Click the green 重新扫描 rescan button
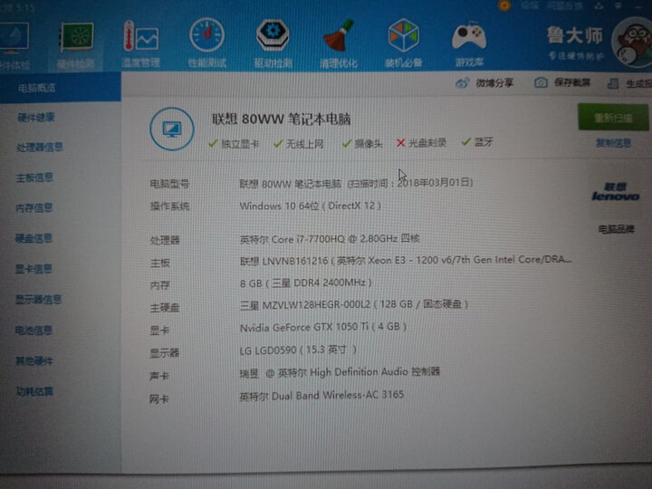 (613, 118)
